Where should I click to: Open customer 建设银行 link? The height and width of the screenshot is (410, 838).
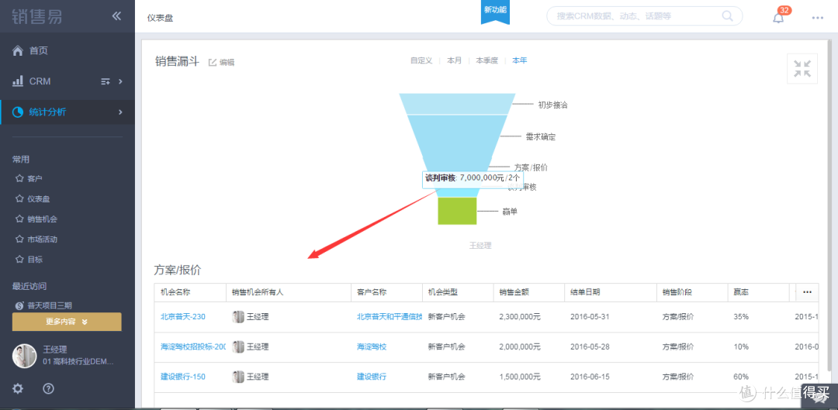(x=372, y=377)
